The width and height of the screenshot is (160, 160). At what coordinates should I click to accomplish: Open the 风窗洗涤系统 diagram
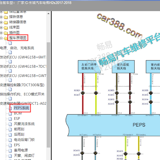pyautogui.click(x=24, y=124)
